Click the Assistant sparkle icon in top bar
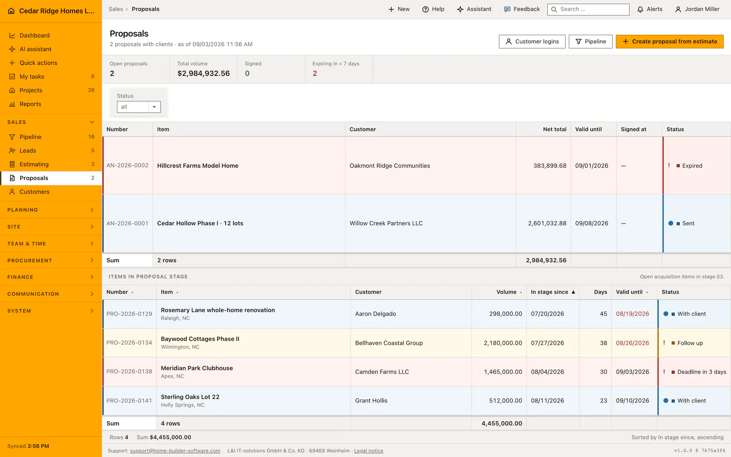 coord(460,9)
